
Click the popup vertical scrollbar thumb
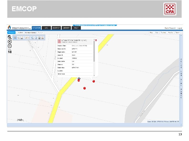[94, 51]
